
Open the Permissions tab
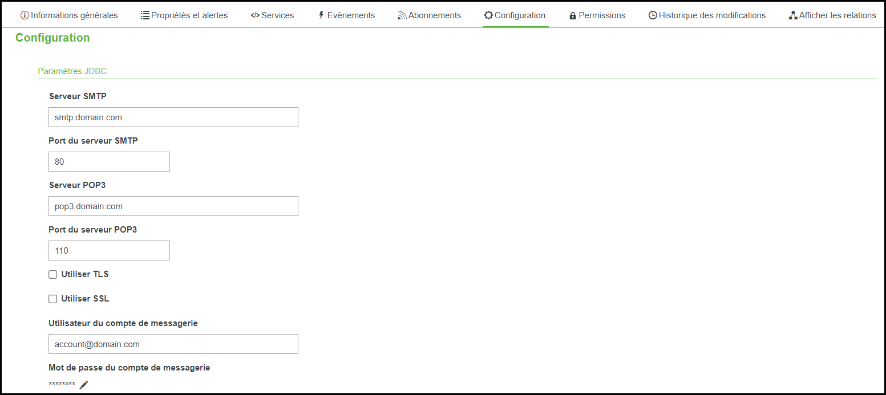(x=597, y=15)
